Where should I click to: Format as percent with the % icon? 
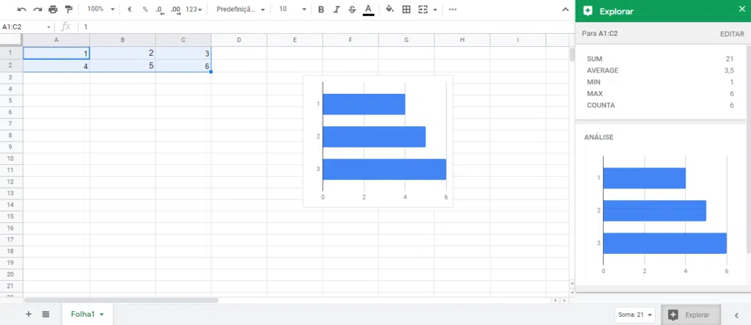coord(145,9)
